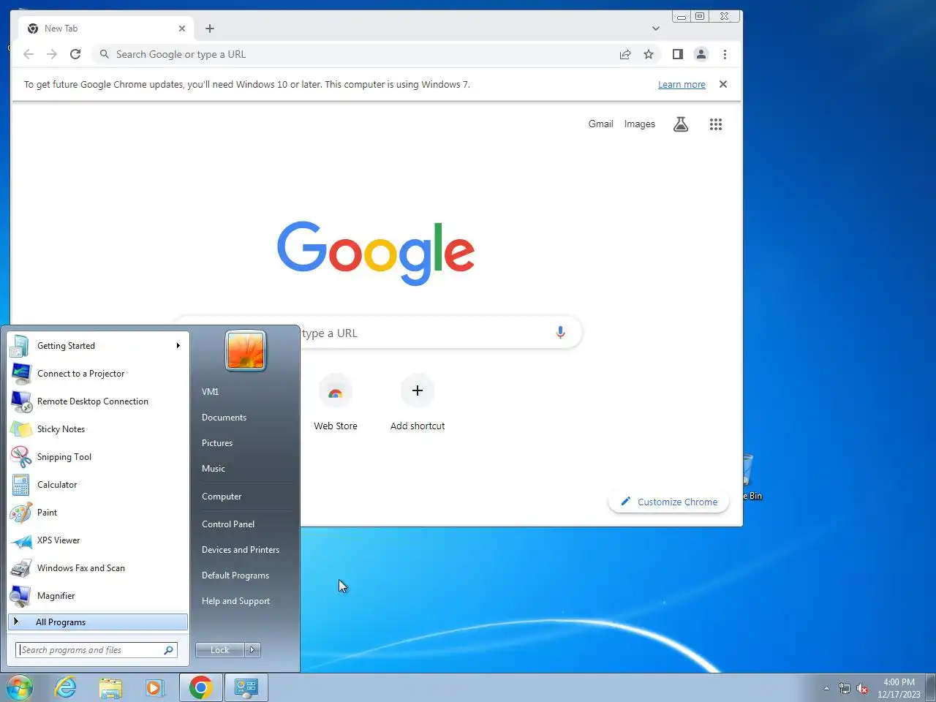Open the Getting Started program icon
This screenshot has height=702, width=936.
click(20, 346)
